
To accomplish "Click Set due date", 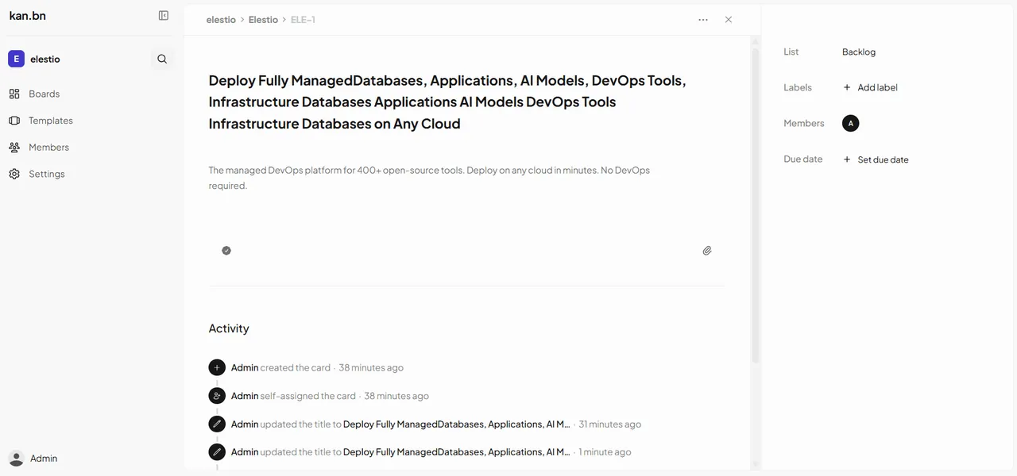I will click(x=876, y=159).
